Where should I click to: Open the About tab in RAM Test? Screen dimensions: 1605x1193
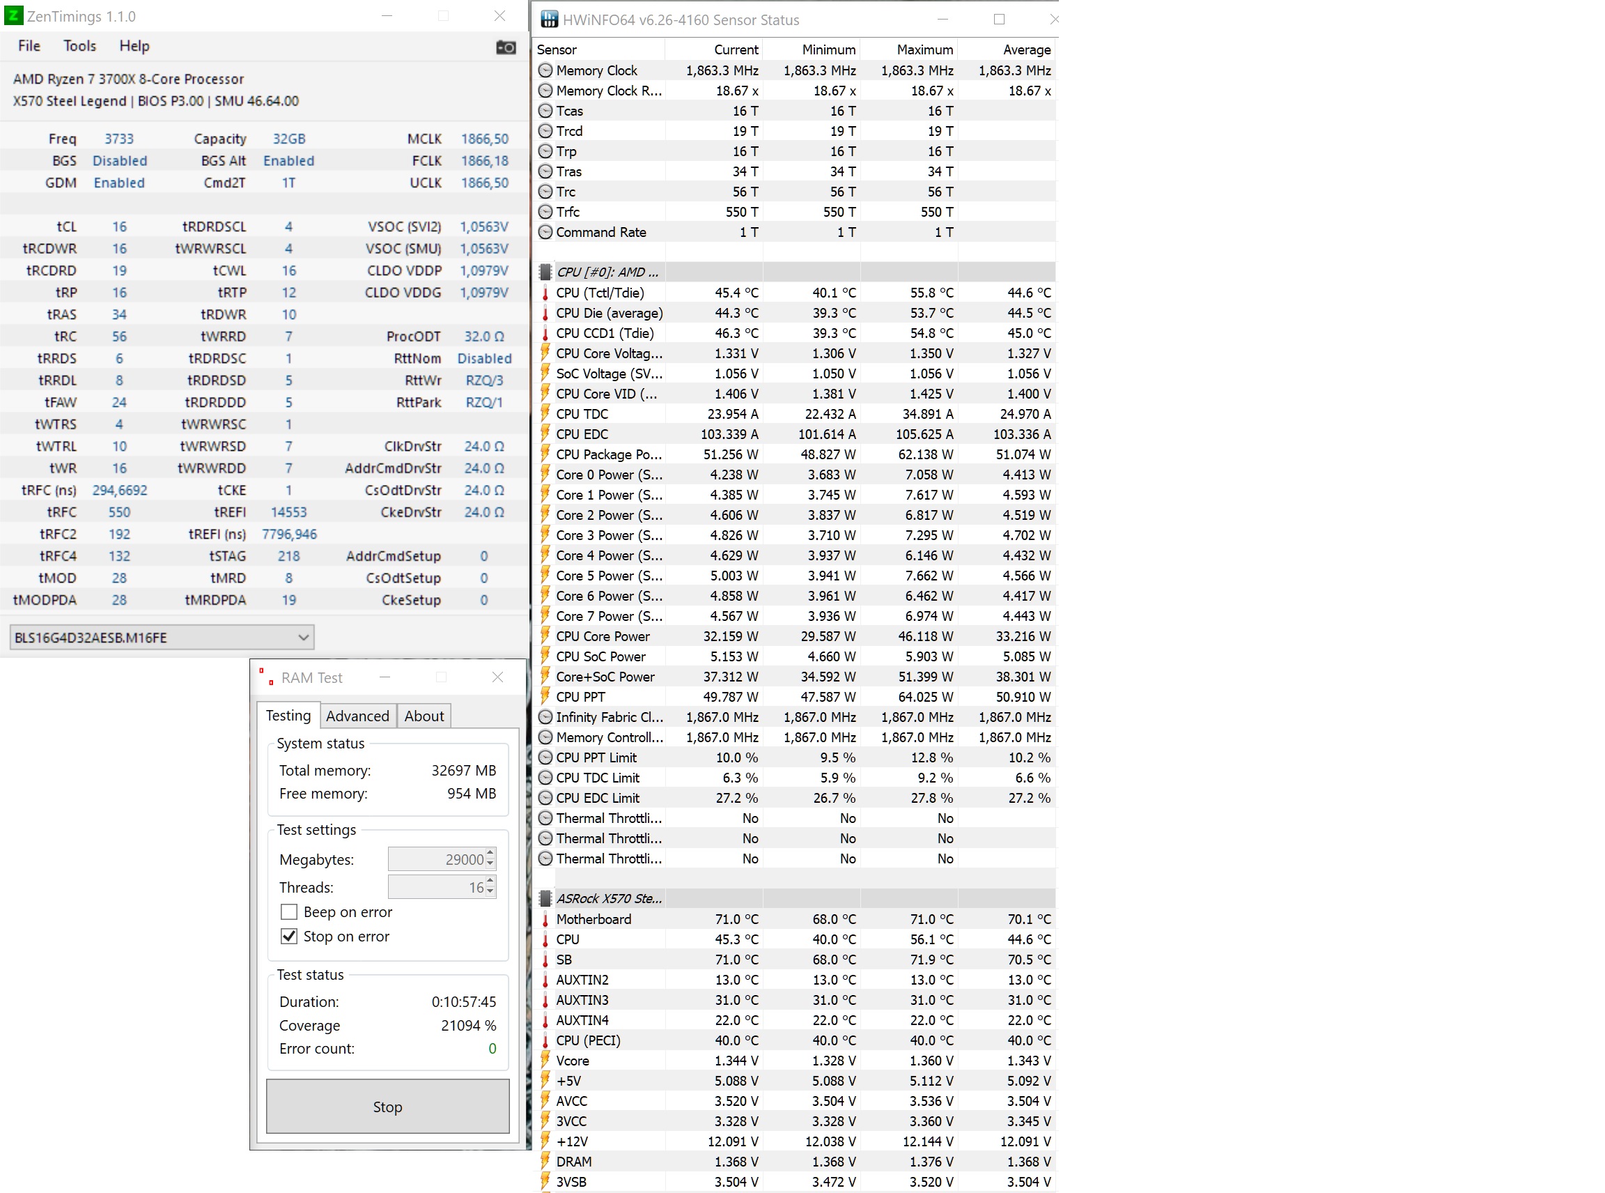coord(424,716)
